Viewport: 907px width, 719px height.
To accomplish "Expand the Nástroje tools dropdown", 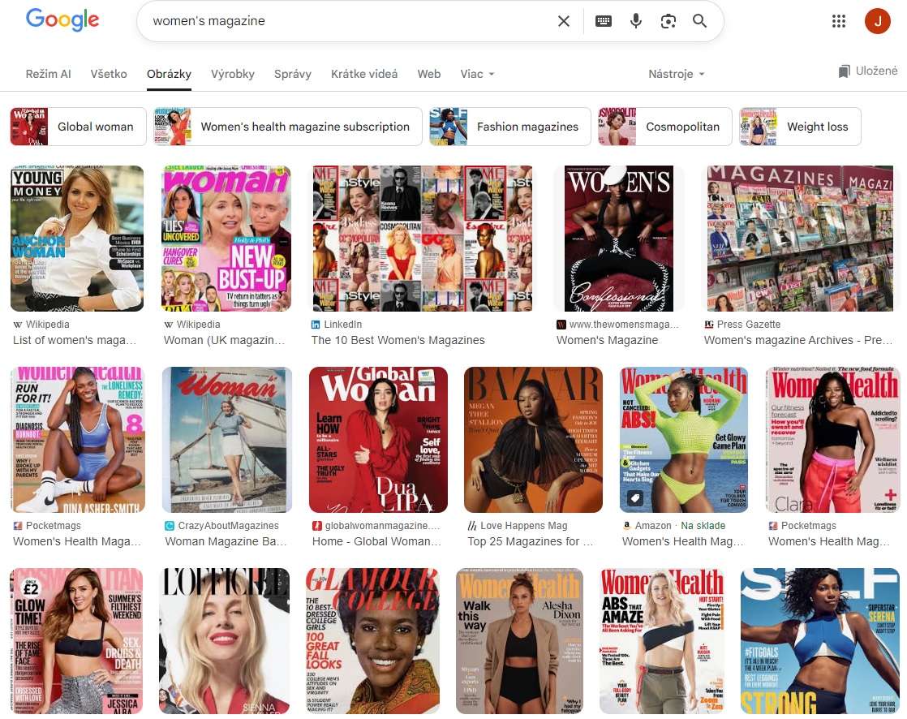I will 677,74.
